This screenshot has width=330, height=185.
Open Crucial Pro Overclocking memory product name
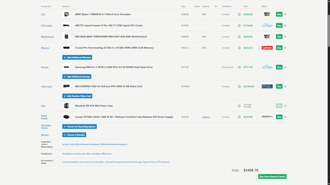tap(115, 47)
